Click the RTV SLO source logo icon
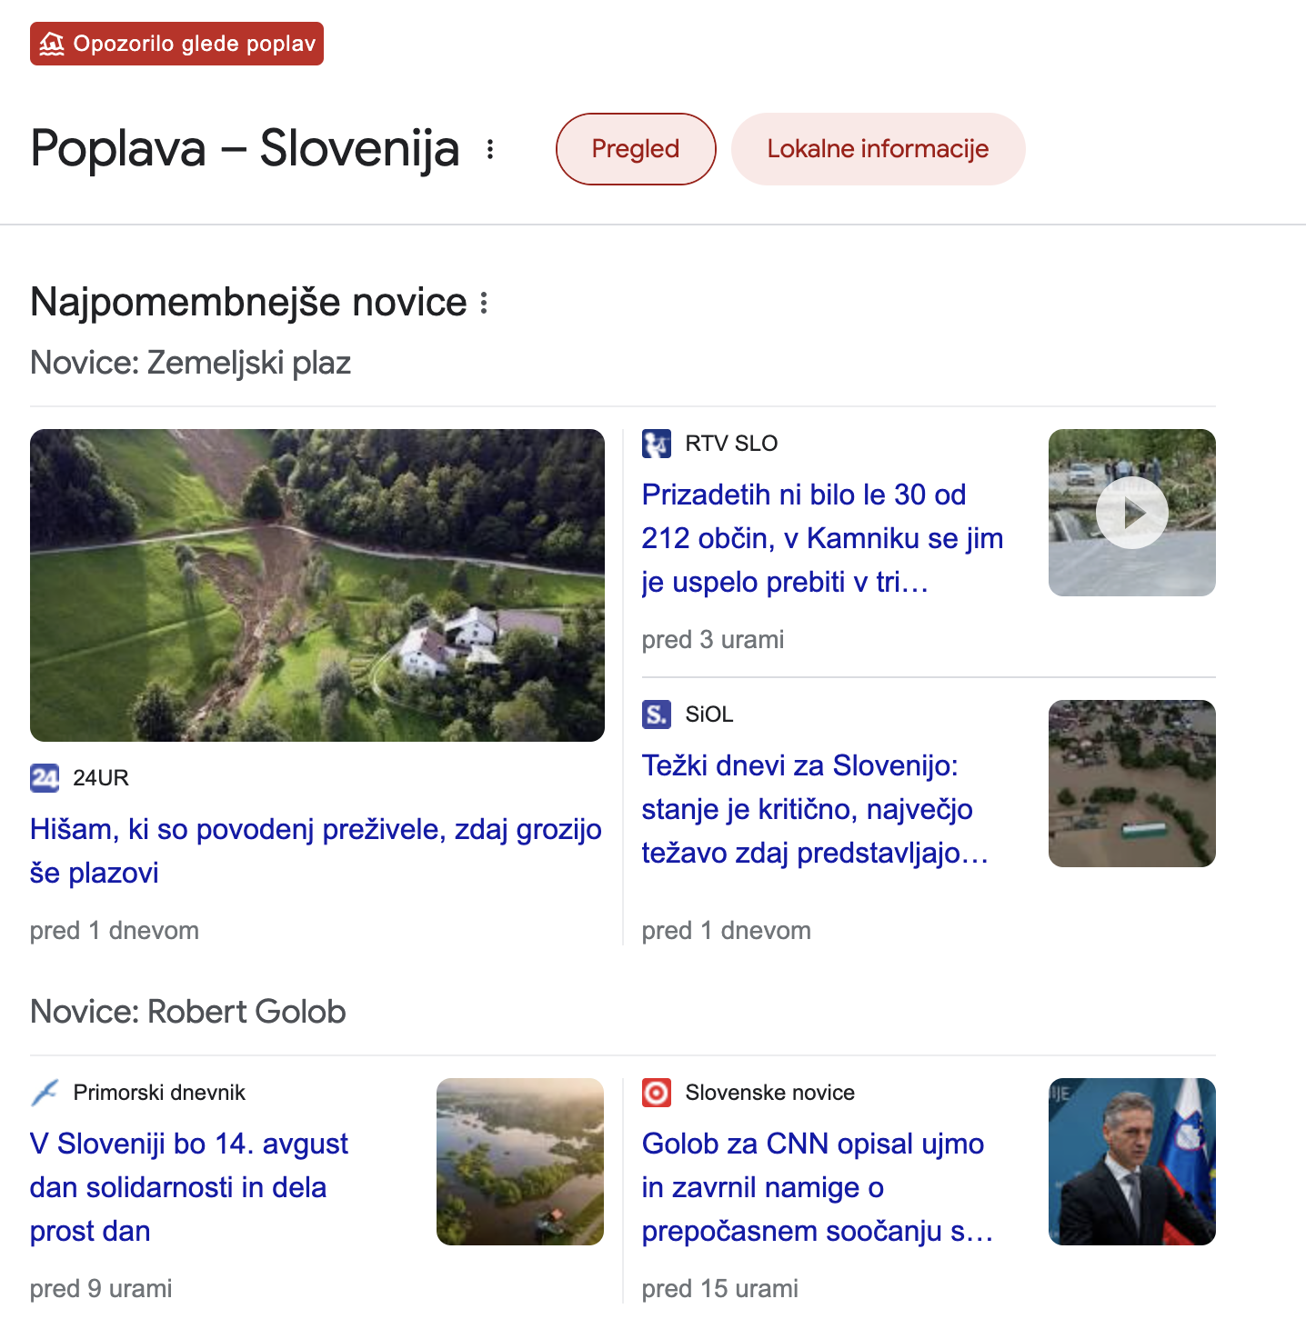This screenshot has height=1329, width=1306. 657,444
